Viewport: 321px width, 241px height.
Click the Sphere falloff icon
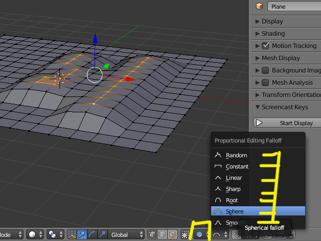218,211
